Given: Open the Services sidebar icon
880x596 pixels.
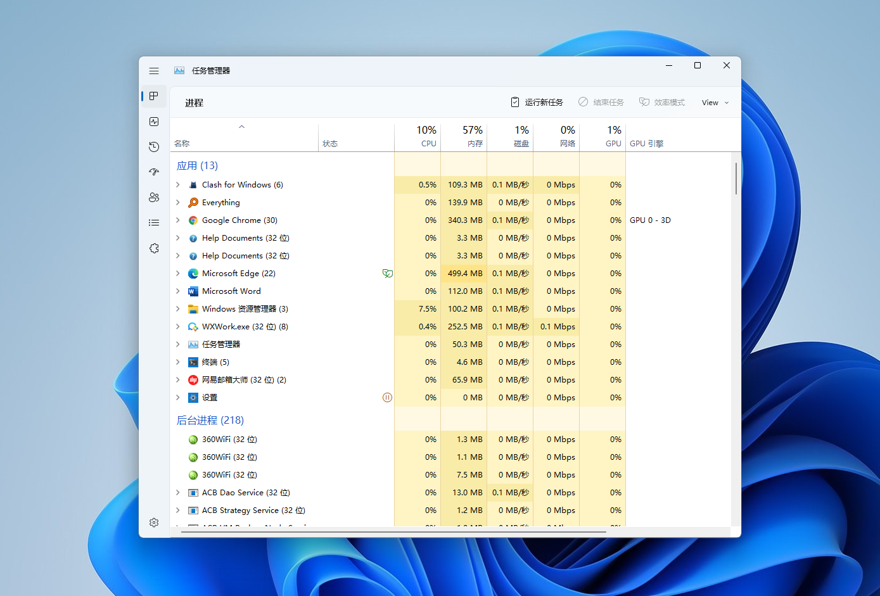Looking at the screenshot, I should tap(154, 248).
